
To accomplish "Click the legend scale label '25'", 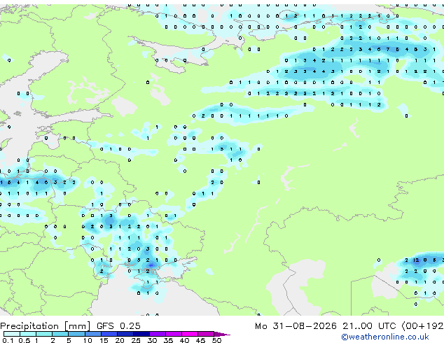I will tap(136, 340).
